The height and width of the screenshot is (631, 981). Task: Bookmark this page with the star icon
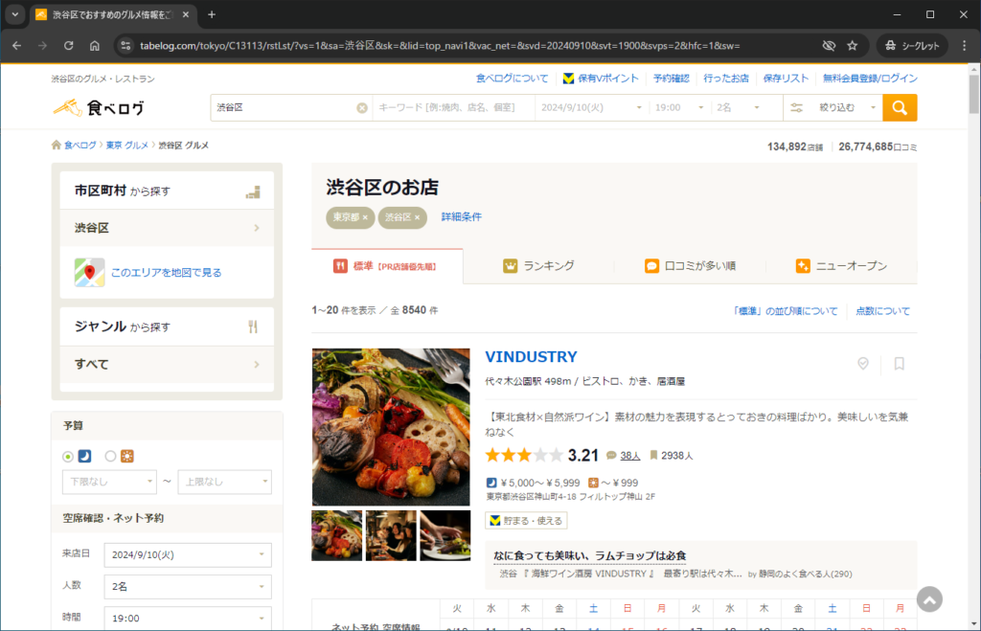point(852,45)
